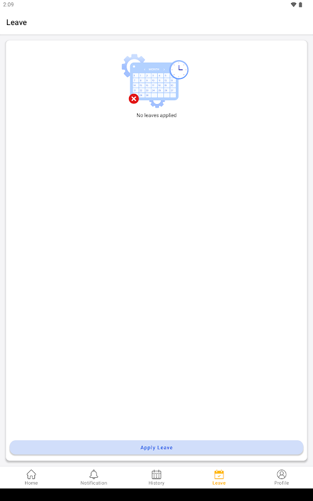Go to the Profile tab label
Viewport: 313px width, 501px height.
pyautogui.click(x=281, y=483)
